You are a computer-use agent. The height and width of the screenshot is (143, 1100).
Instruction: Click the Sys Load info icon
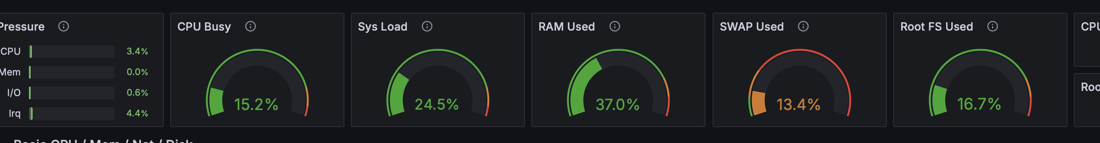[427, 27]
